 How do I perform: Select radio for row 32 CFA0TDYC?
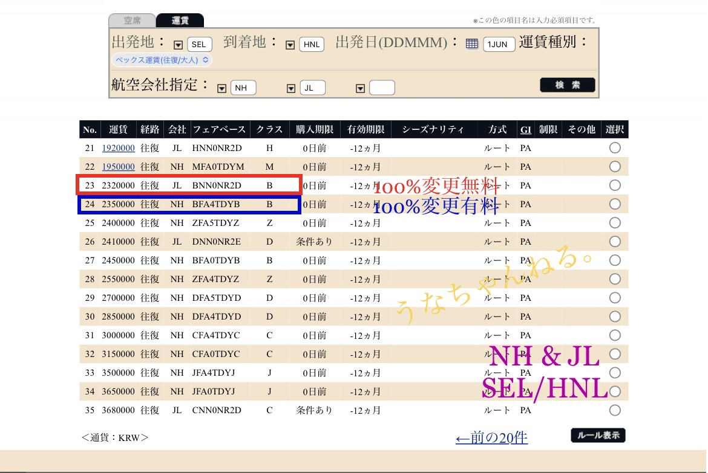pyautogui.click(x=615, y=354)
